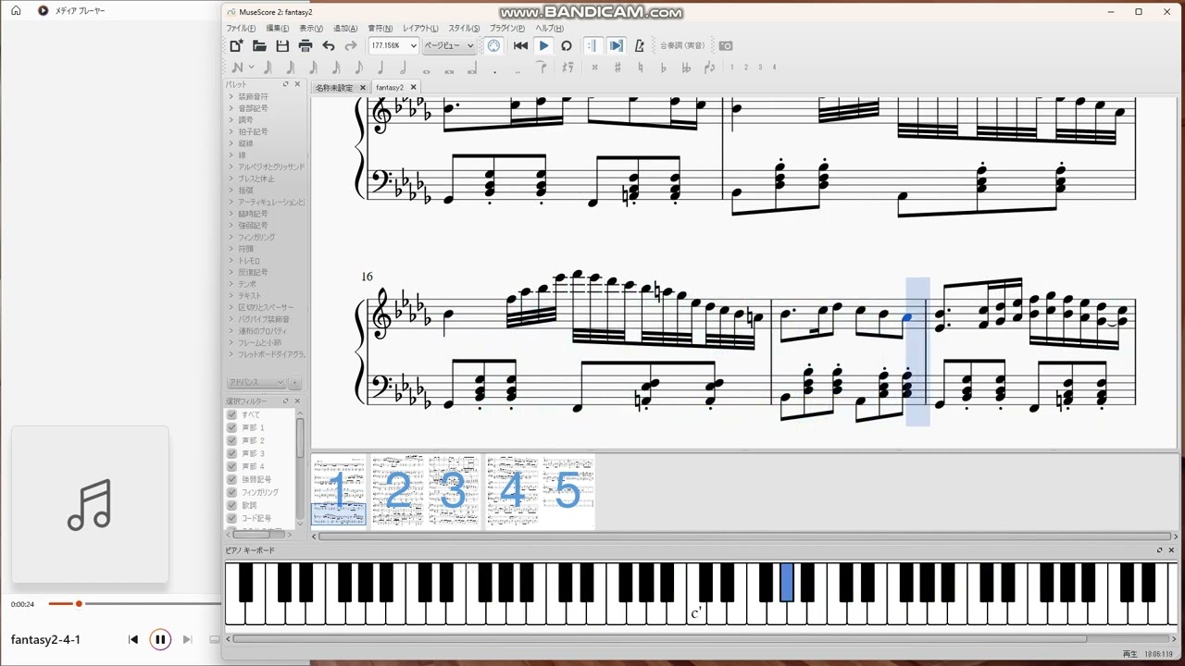Select quarter note duration
The image size is (1185, 666).
click(380, 68)
